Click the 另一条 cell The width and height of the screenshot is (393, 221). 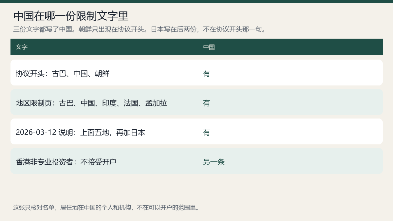[214, 162]
